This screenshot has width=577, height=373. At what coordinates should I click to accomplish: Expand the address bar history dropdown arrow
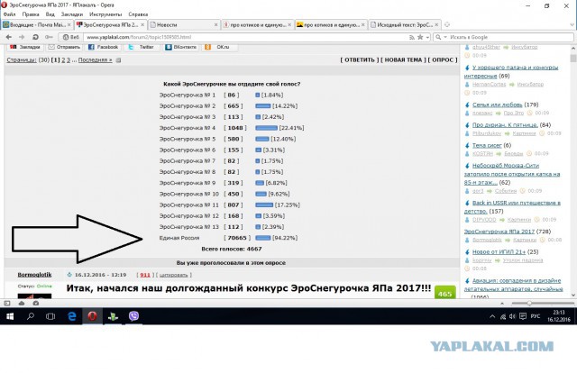pos(427,38)
